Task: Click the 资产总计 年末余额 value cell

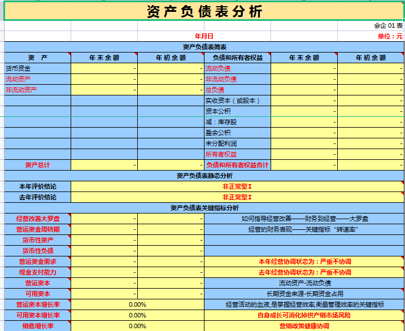Action: coord(104,165)
